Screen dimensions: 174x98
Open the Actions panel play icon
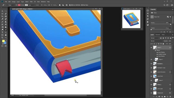(148, 22)
